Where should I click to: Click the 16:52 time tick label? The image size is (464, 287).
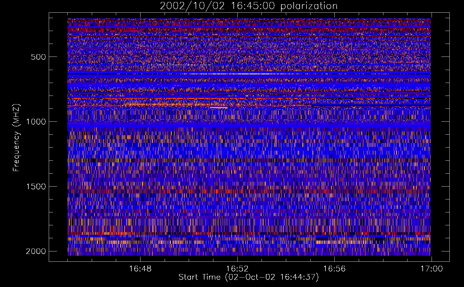tap(237, 269)
